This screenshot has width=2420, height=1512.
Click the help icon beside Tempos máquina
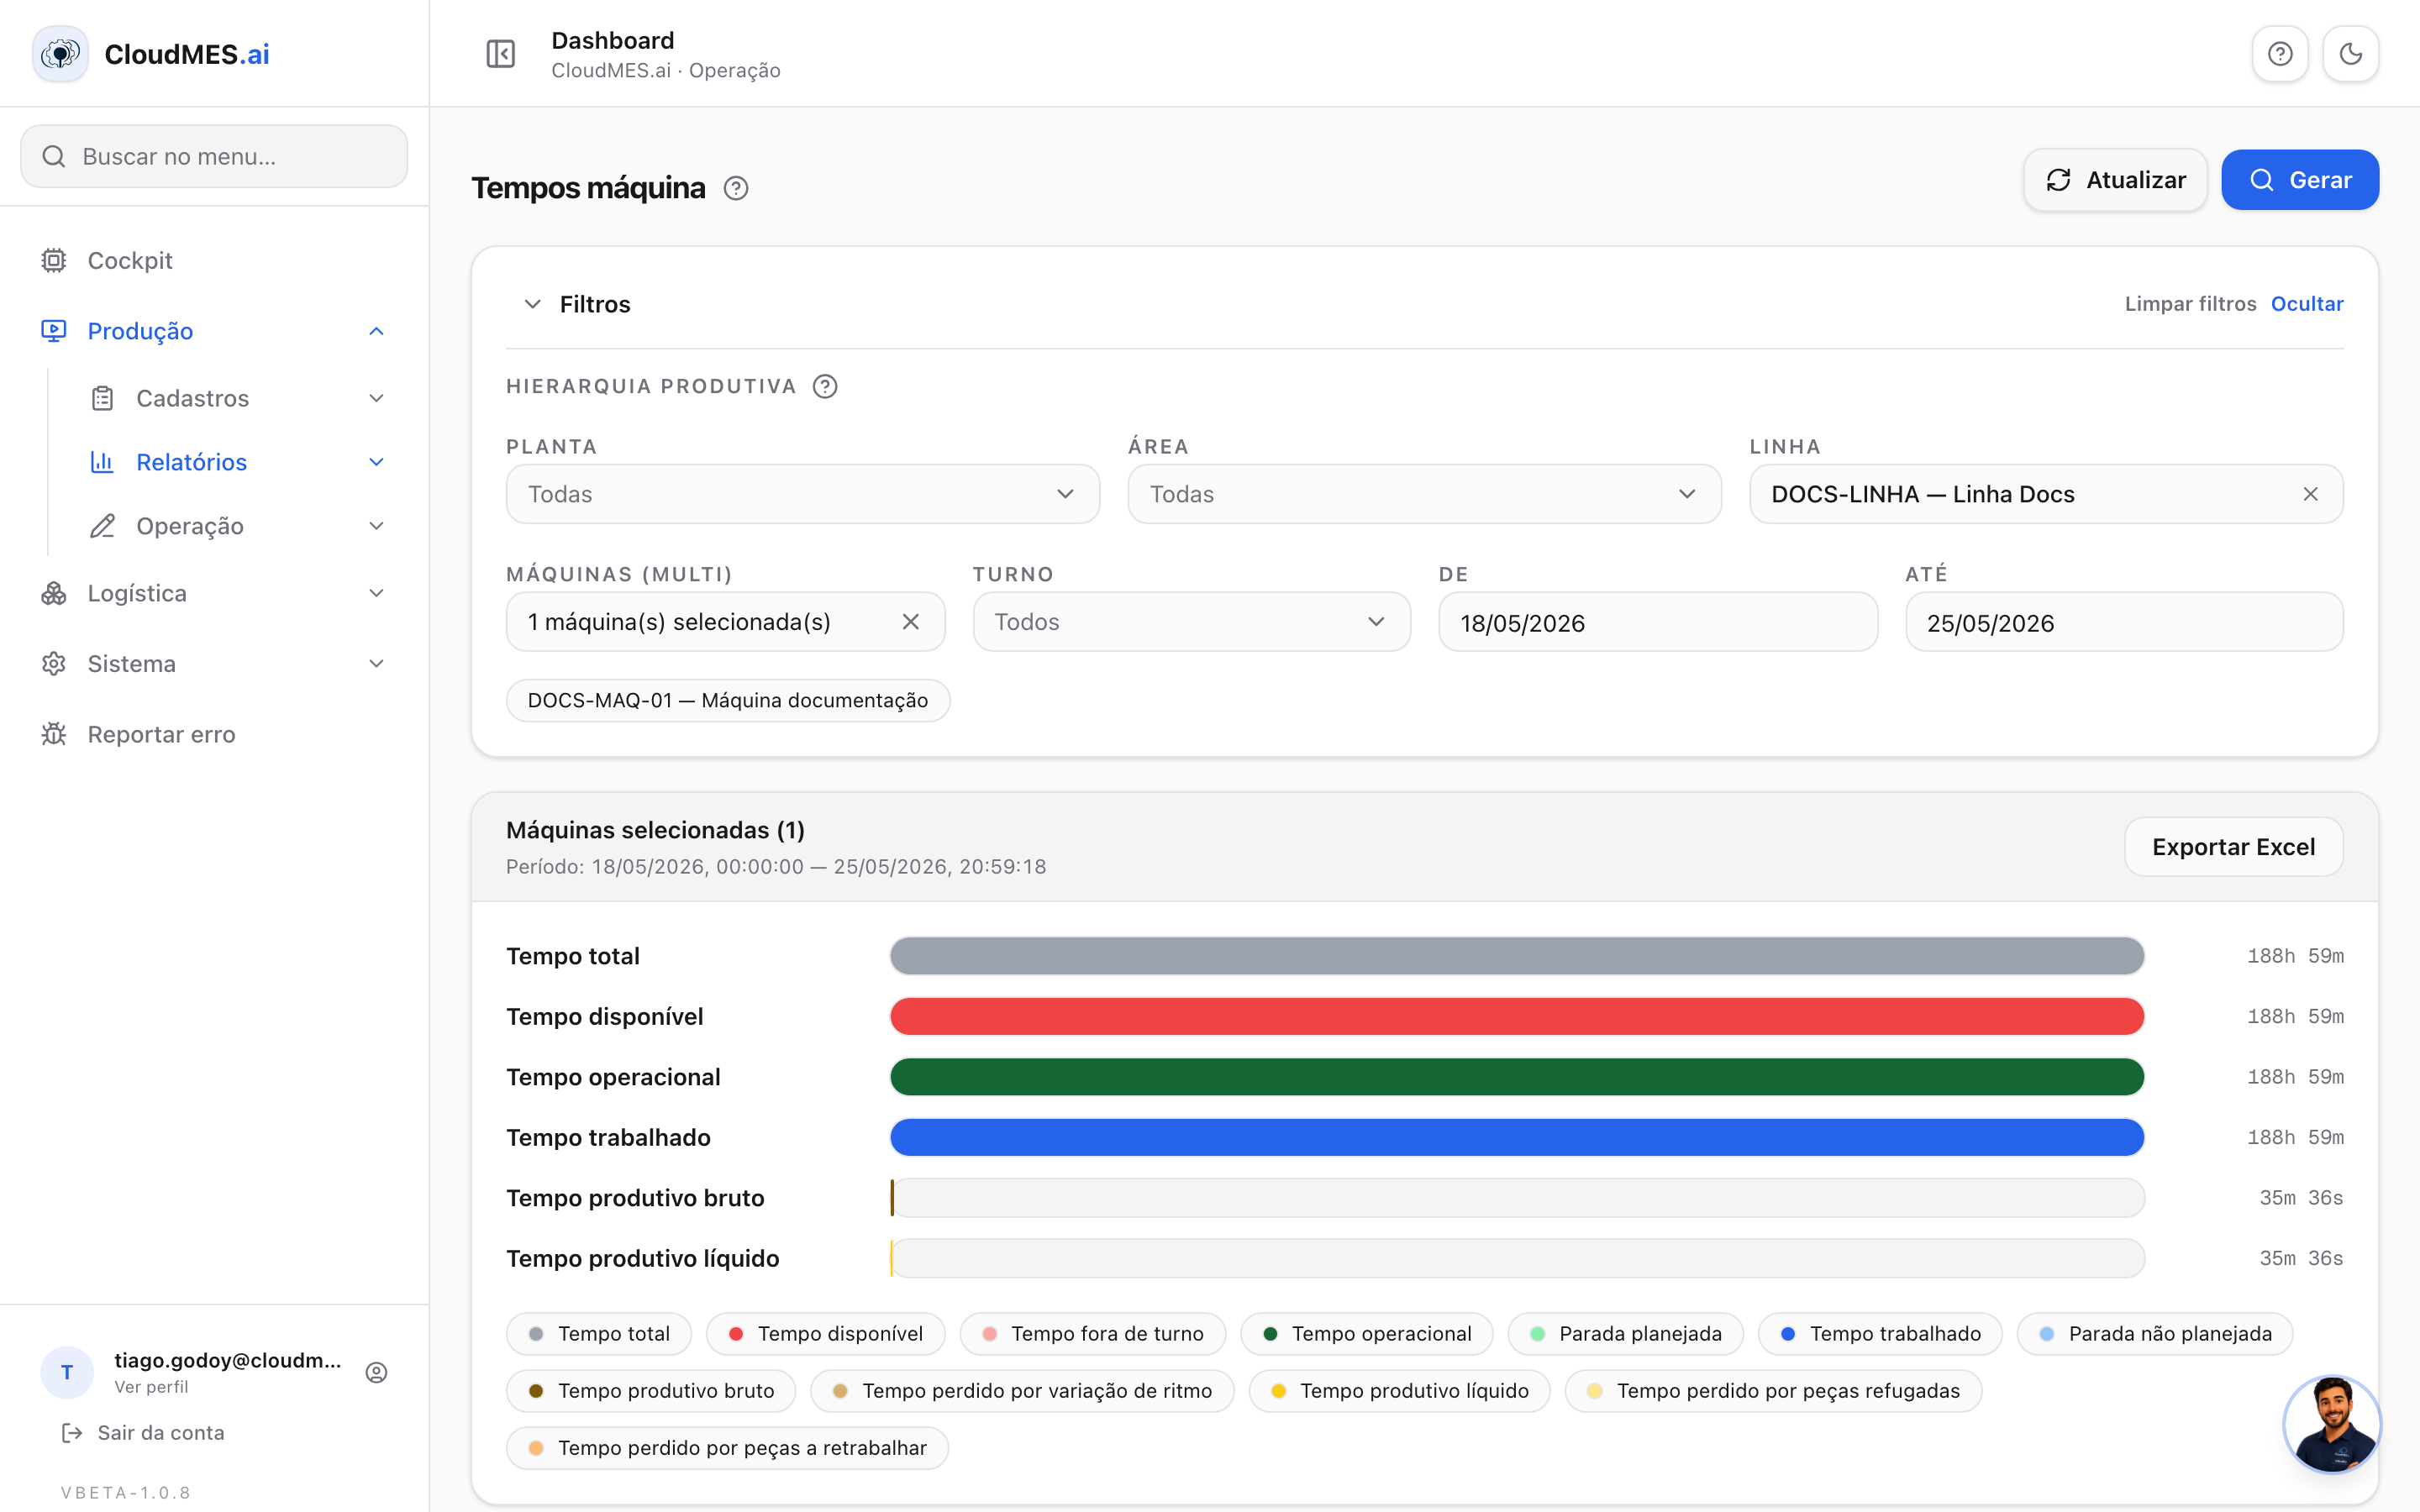click(736, 188)
